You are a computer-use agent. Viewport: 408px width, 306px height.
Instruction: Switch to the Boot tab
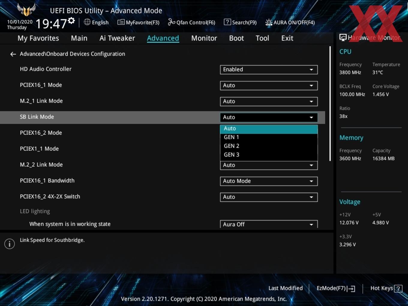[x=236, y=38]
